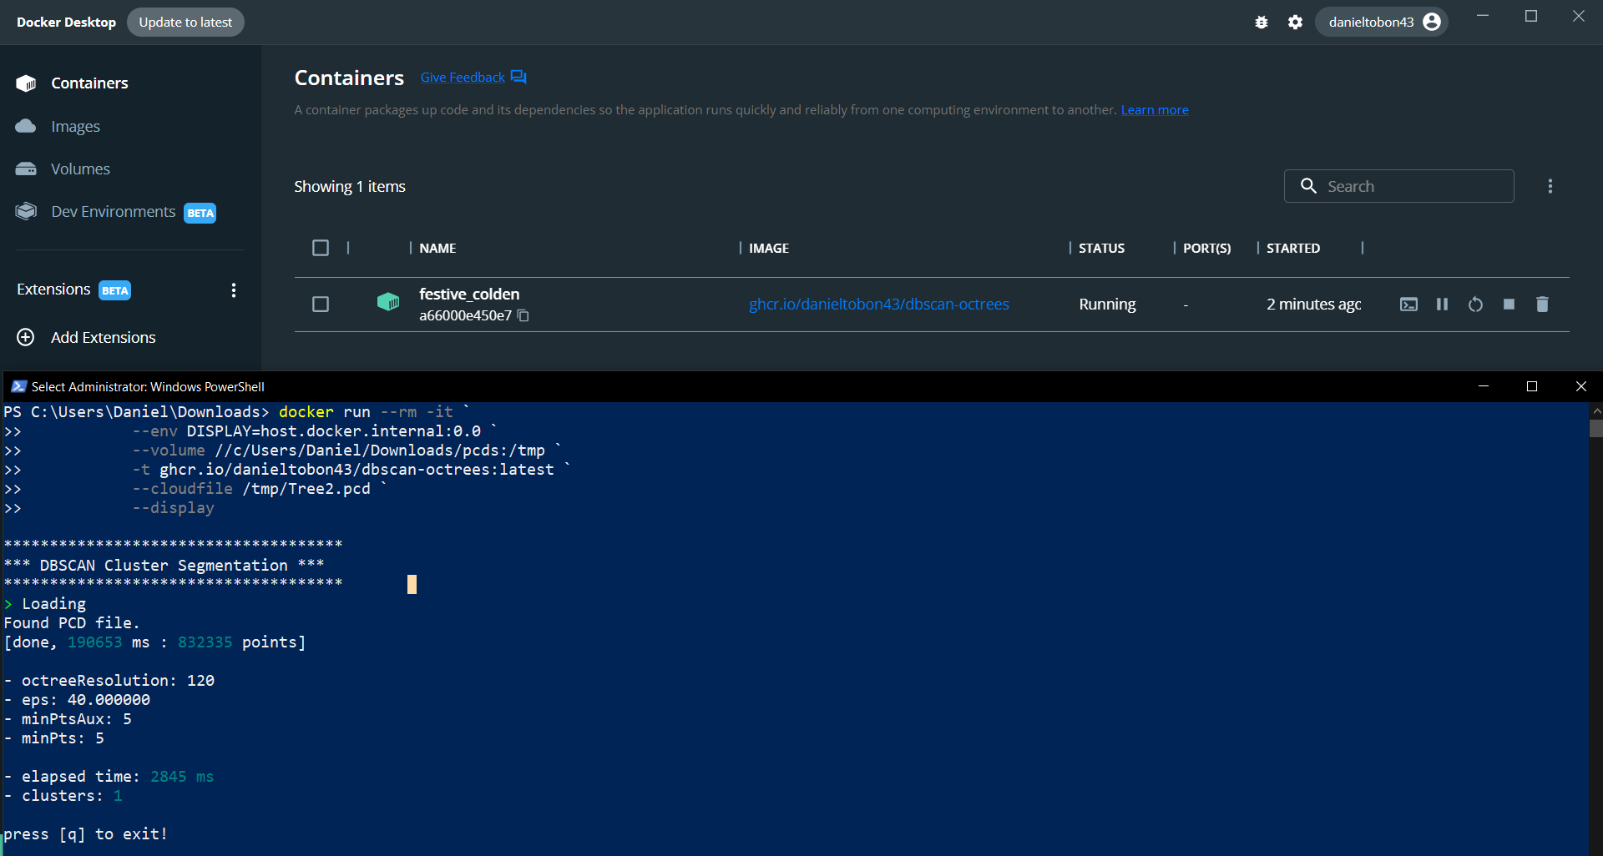Viewport: 1603px width, 856px height.
Task: Click festive_colden container name
Action: coord(469,295)
